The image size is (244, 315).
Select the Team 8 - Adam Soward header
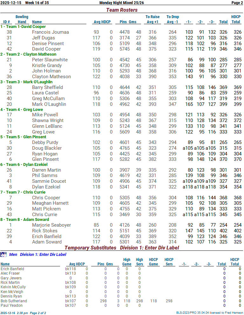[25, 219]
